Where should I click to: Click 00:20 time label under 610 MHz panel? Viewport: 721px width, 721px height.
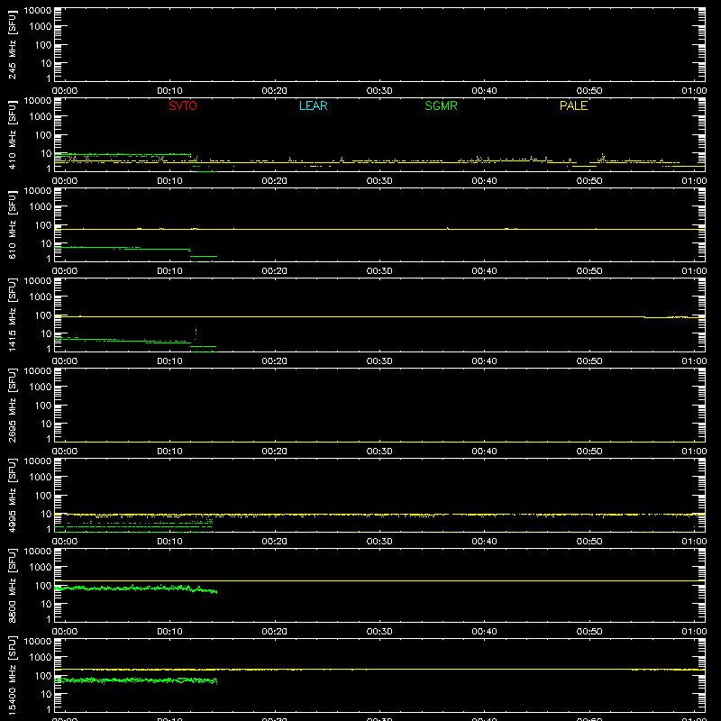tap(275, 271)
